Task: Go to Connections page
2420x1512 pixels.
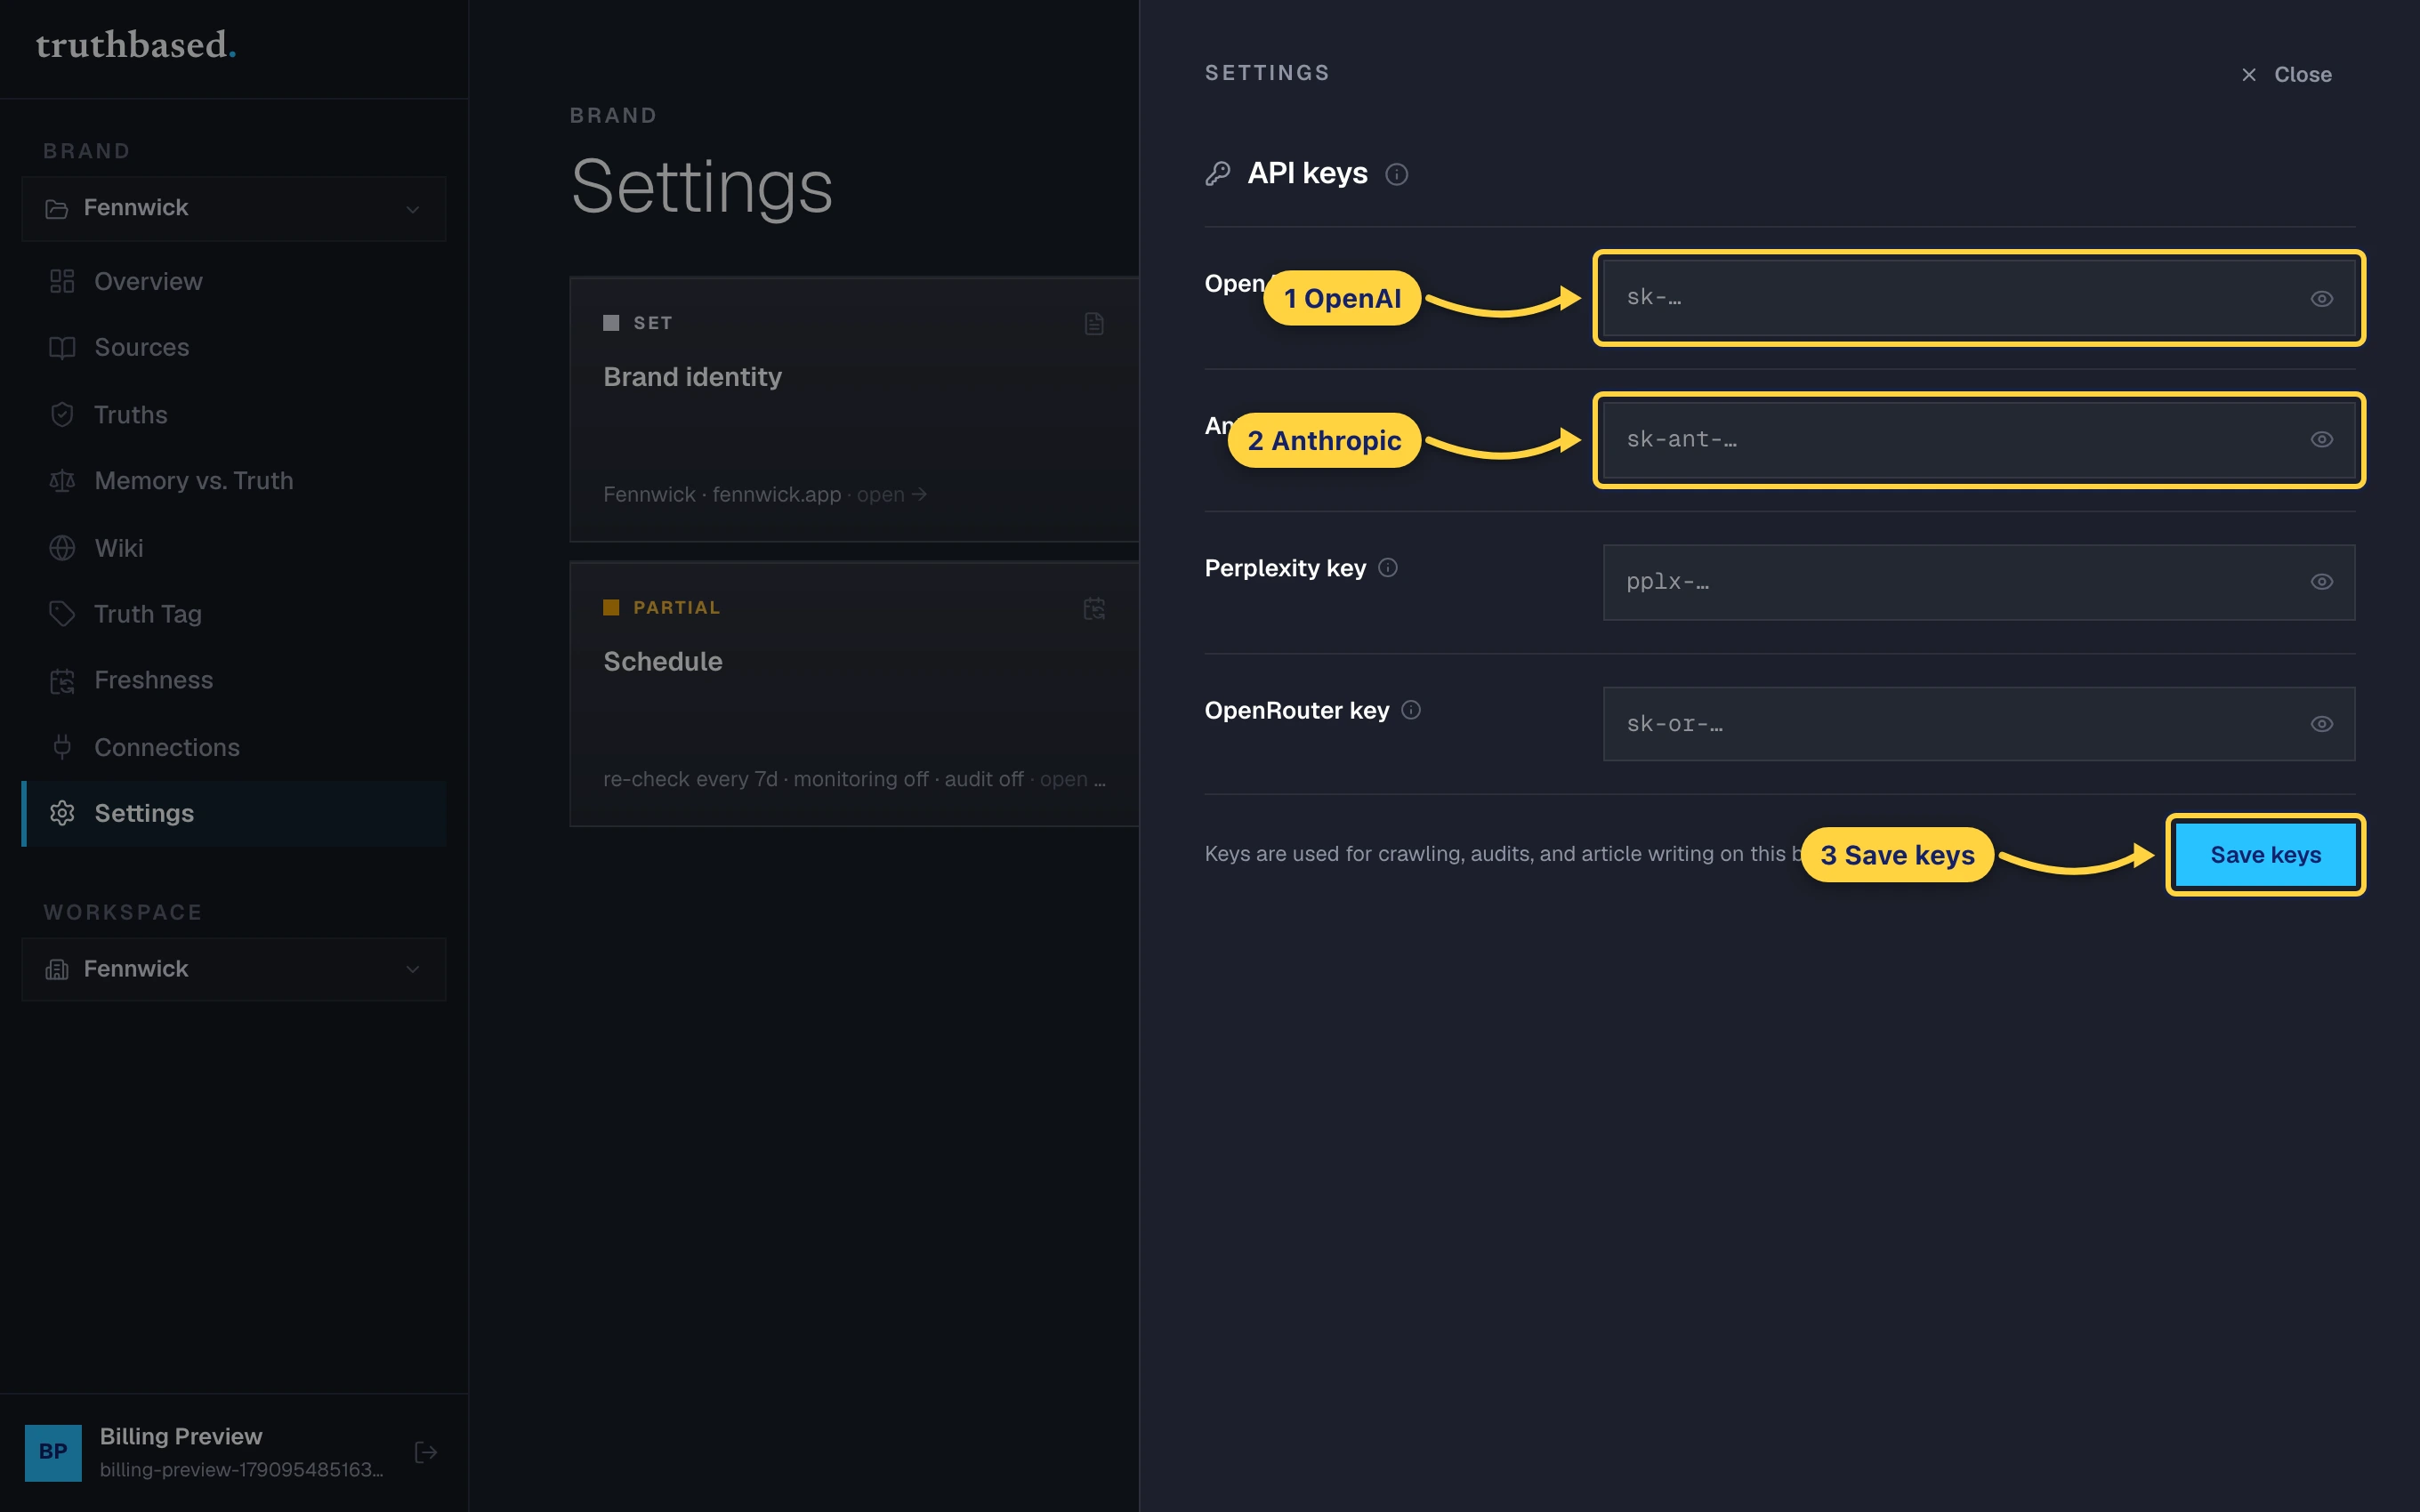Action: [x=234, y=747]
